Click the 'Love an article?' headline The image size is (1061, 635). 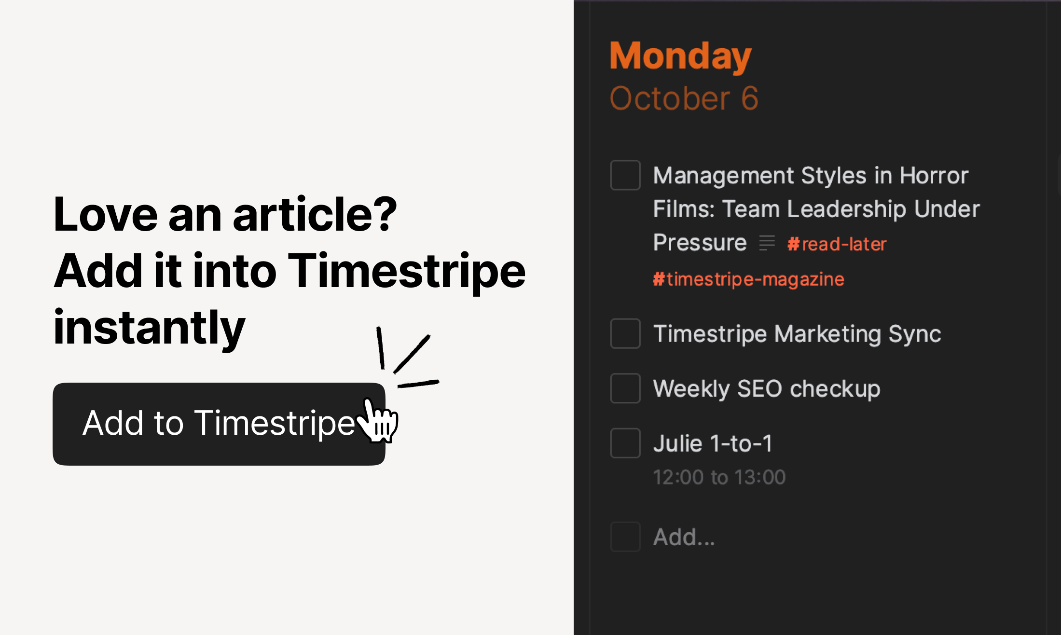225,214
